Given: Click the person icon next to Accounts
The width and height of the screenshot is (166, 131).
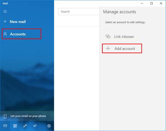Looking at the screenshot, I should 5,34.
